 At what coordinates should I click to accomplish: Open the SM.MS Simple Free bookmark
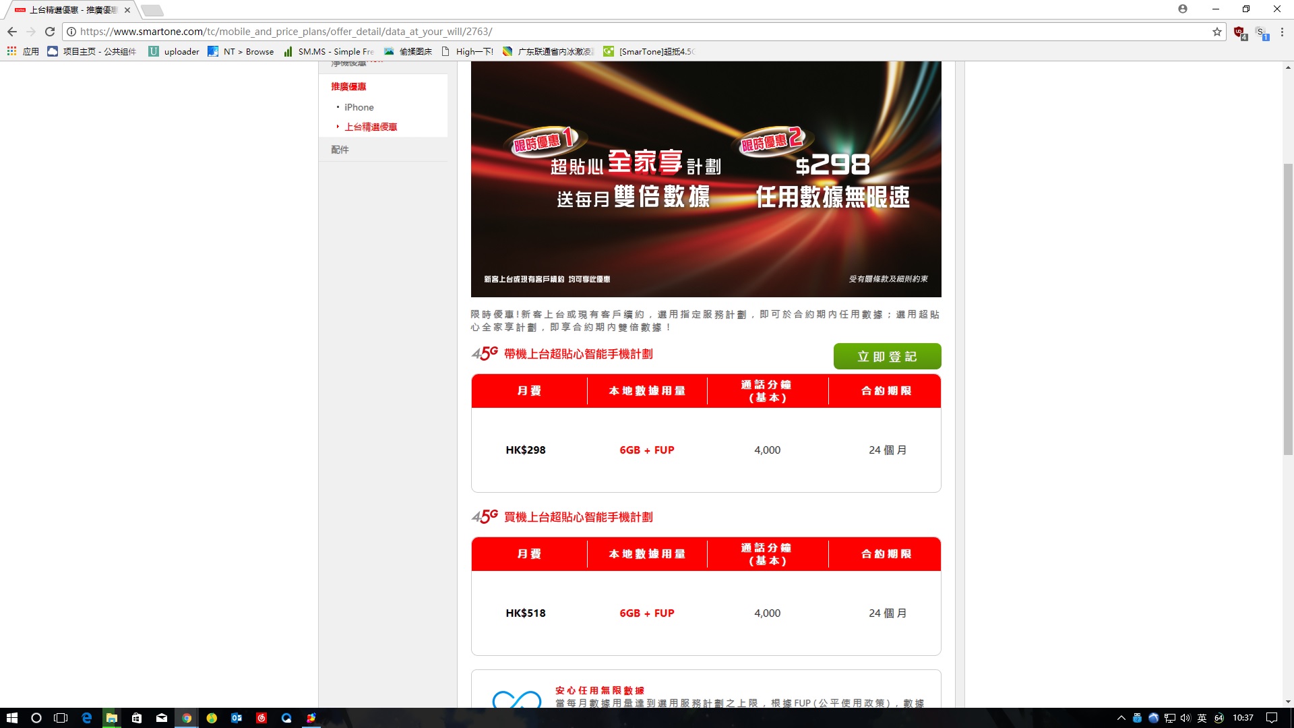click(328, 51)
